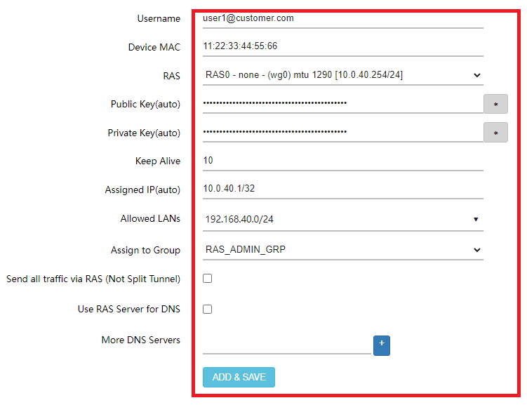Toggle the Use RAS Server for DNS checkbox
The width and height of the screenshot is (527, 405).
point(207,309)
